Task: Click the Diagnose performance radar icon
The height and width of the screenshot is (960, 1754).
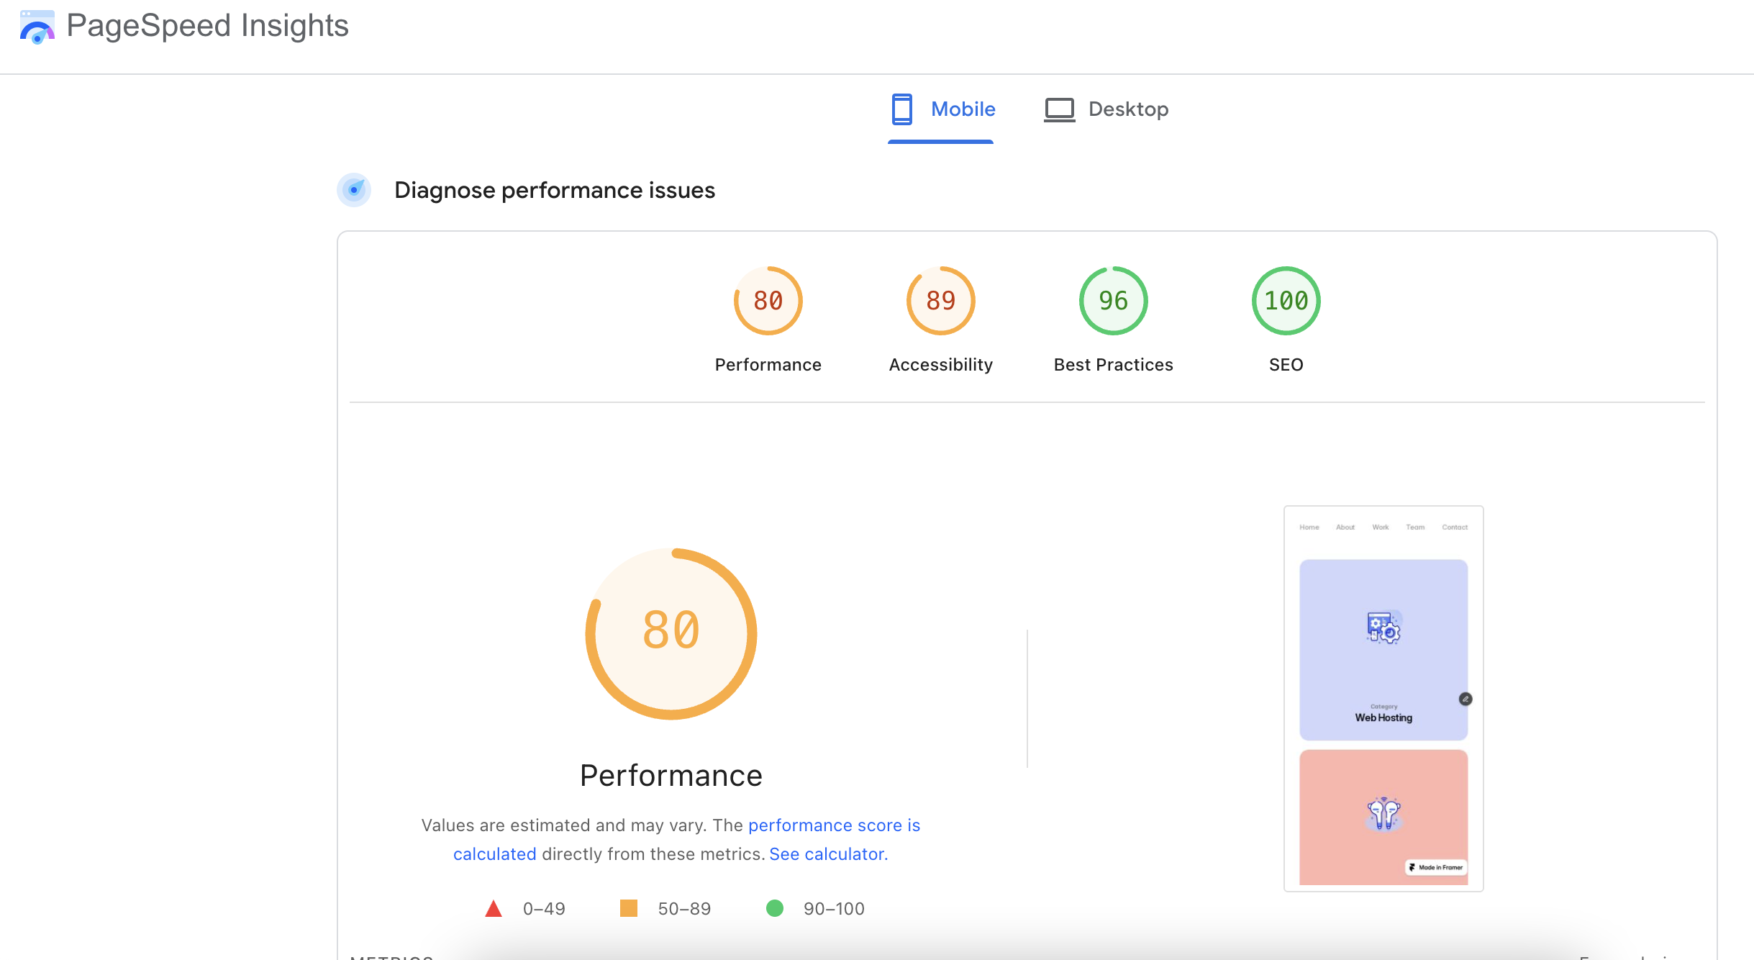Action: coord(354,190)
